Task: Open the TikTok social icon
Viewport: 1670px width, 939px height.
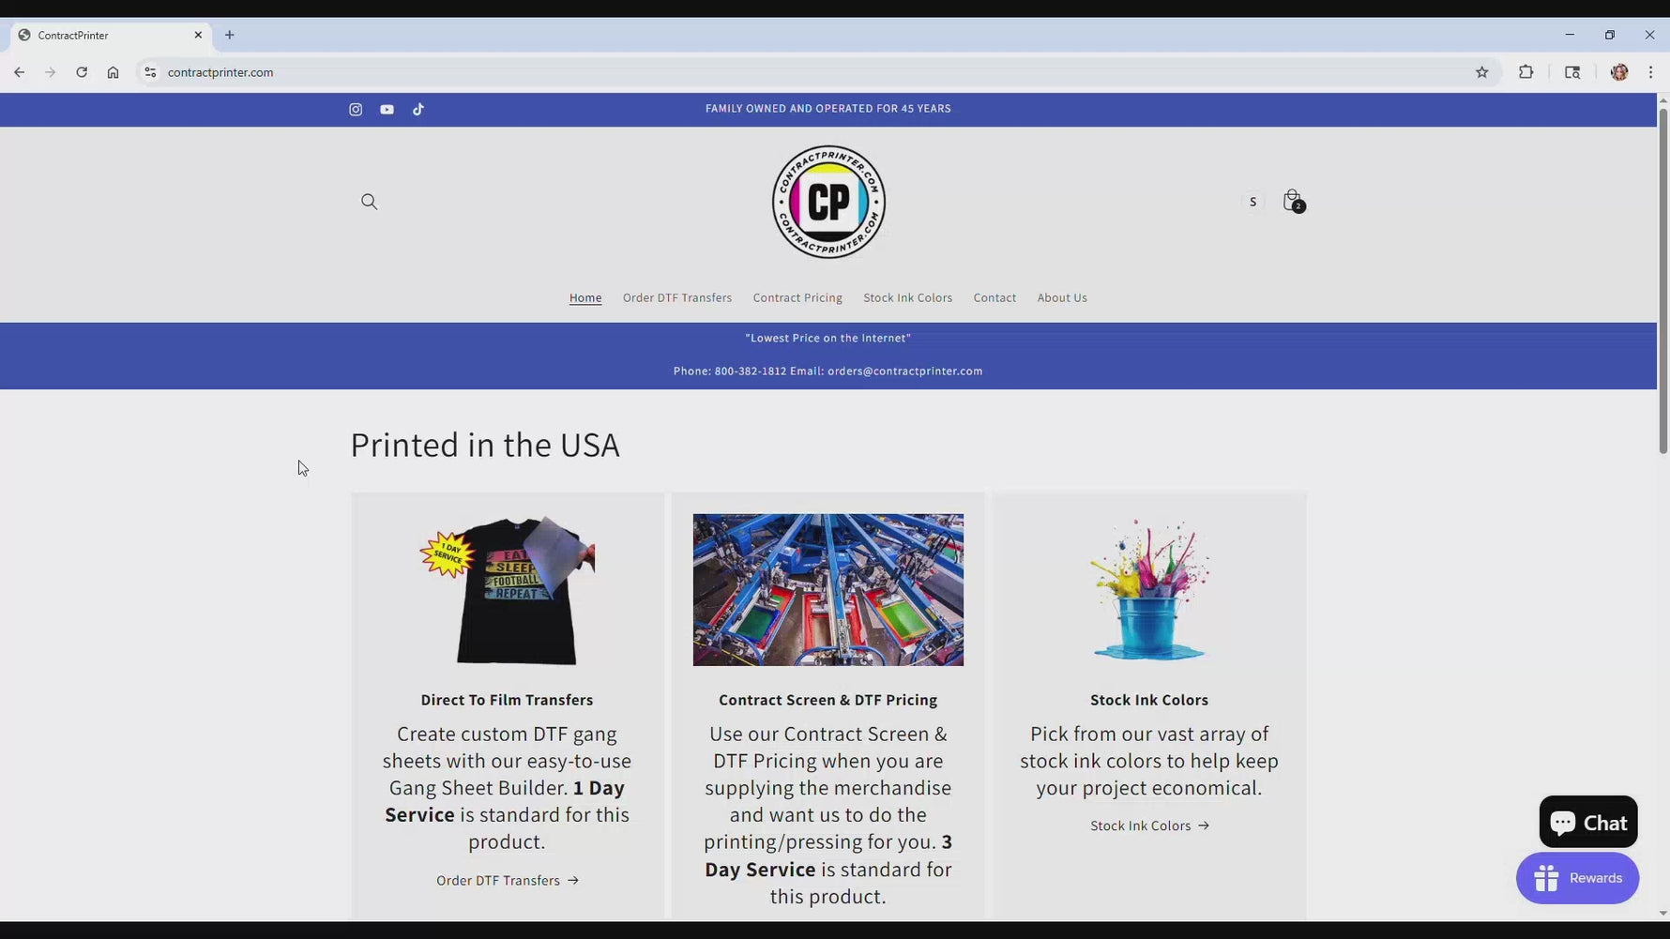Action: tap(418, 110)
